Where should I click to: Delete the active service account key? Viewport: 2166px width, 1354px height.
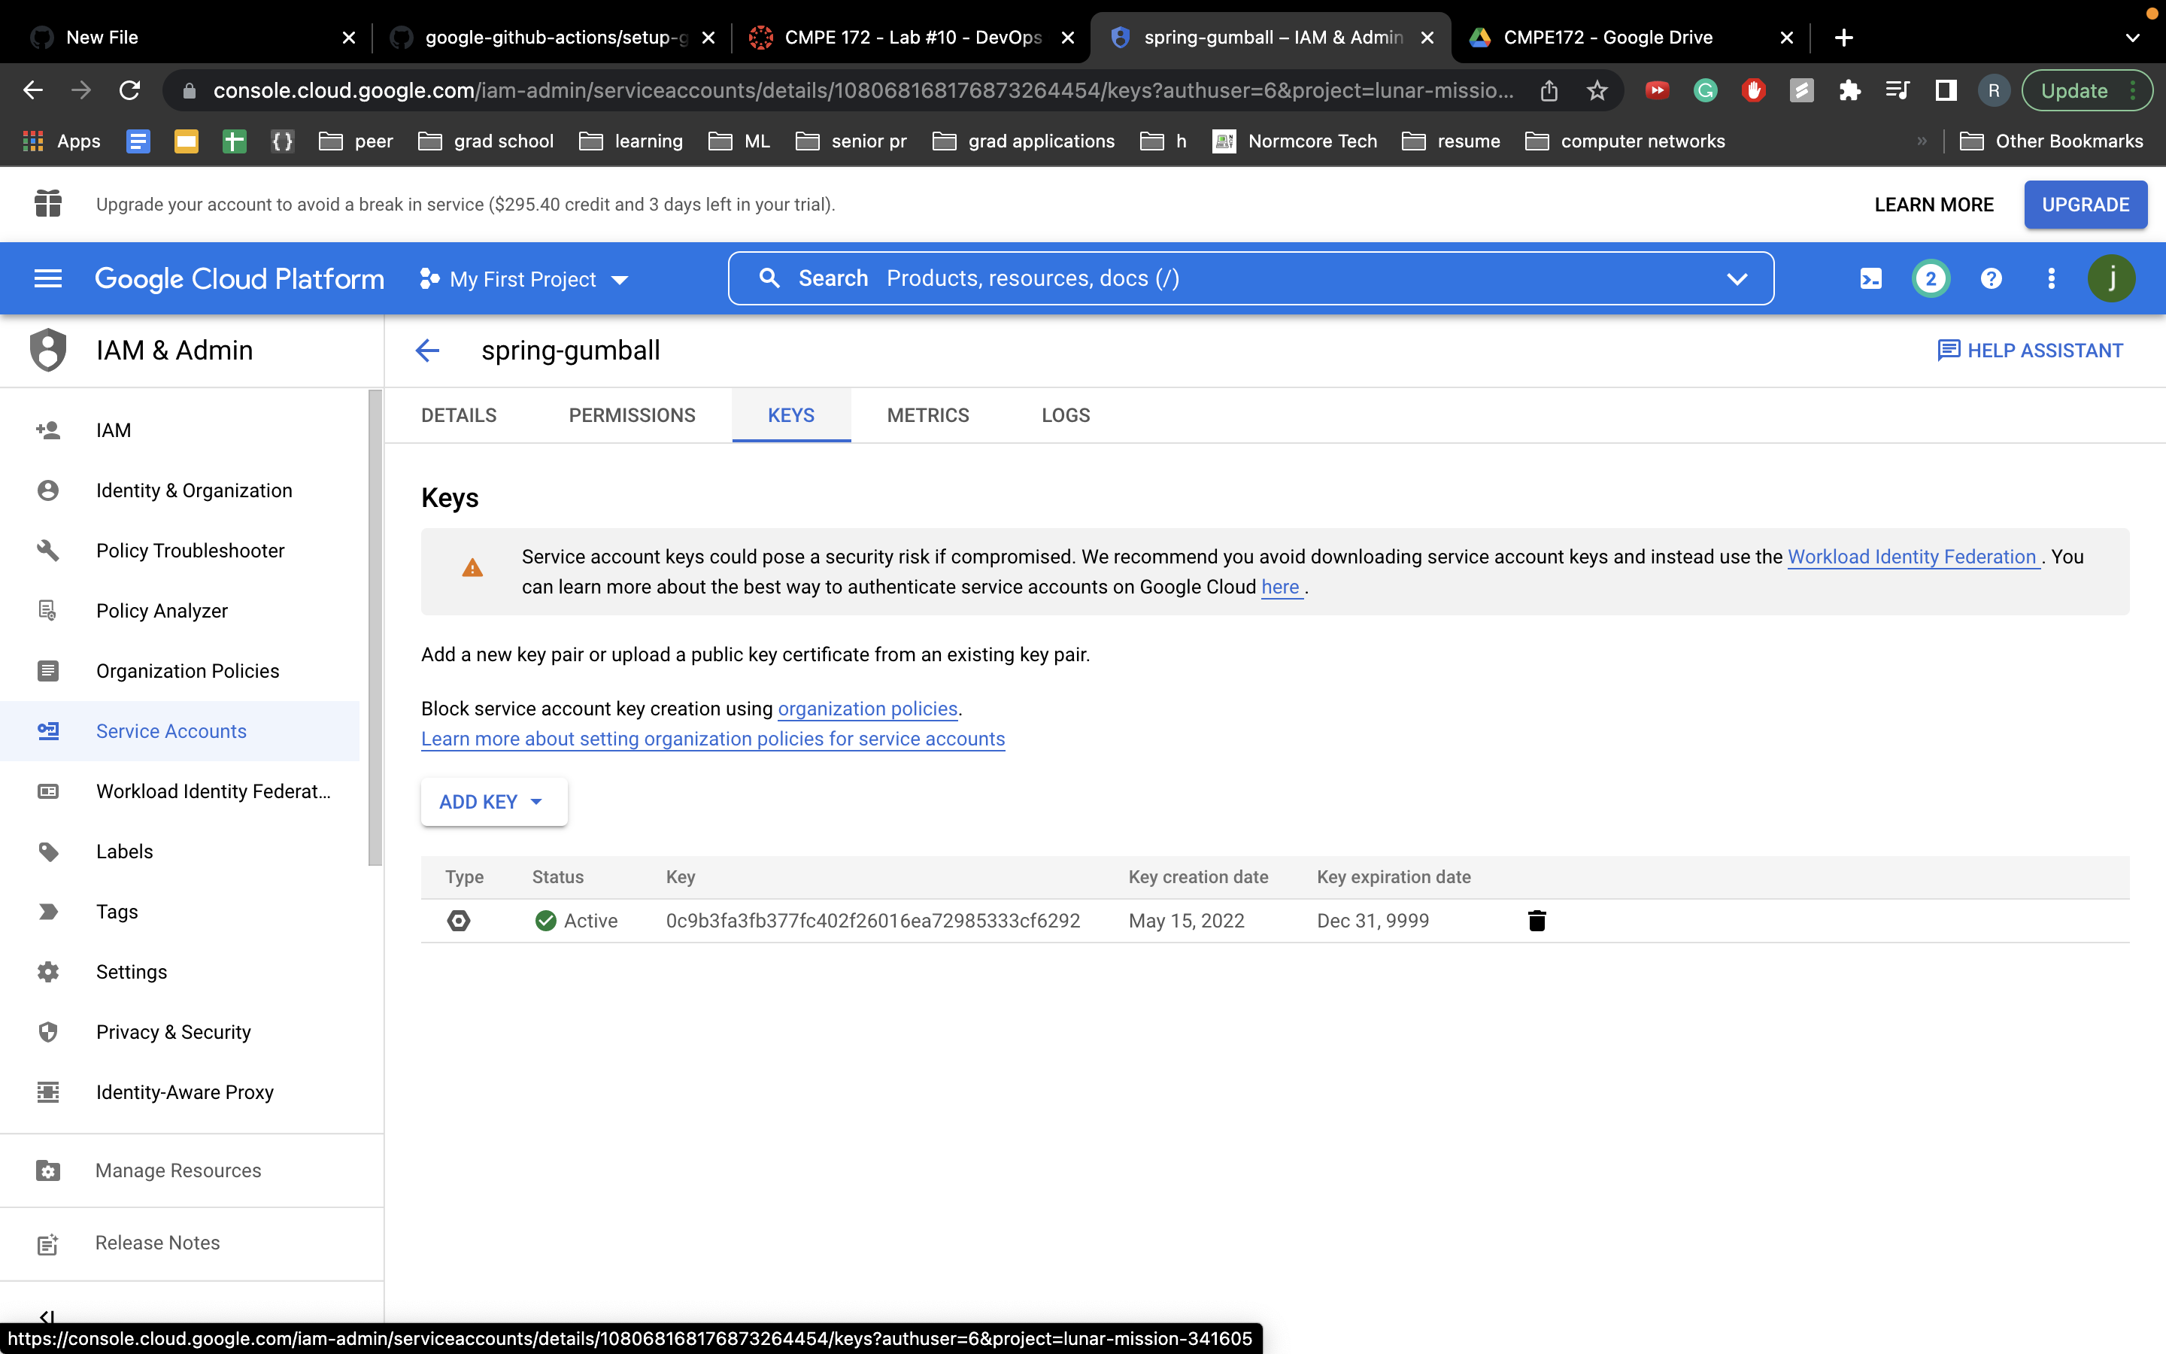(1536, 921)
